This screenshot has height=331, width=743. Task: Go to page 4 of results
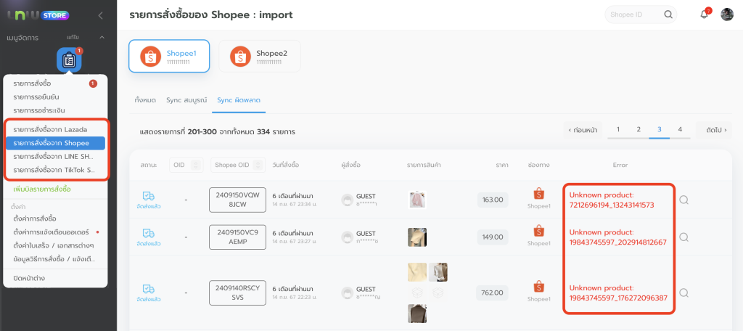click(680, 129)
